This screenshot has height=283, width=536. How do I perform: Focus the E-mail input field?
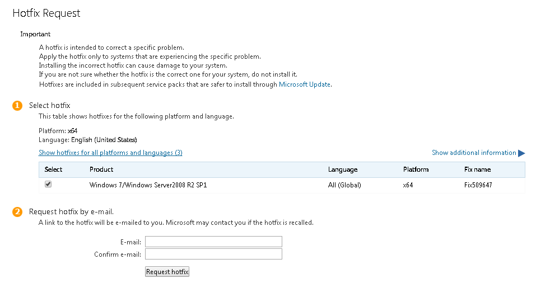(x=213, y=242)
